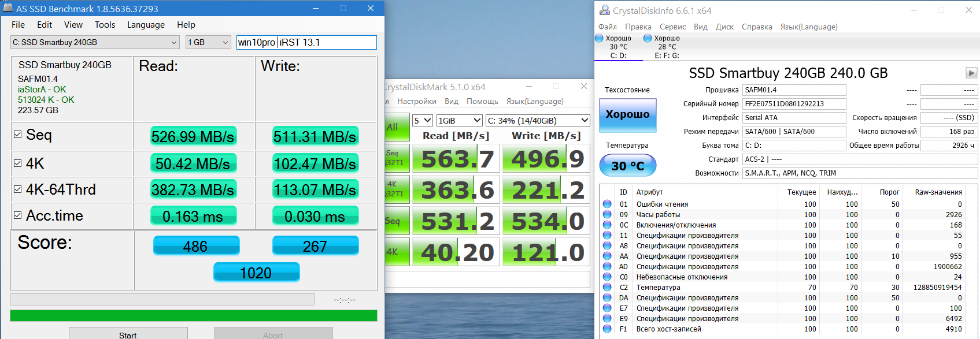980x339 pixels.
Task: Click the status orb for attribute A8
Action: (607, 245)
